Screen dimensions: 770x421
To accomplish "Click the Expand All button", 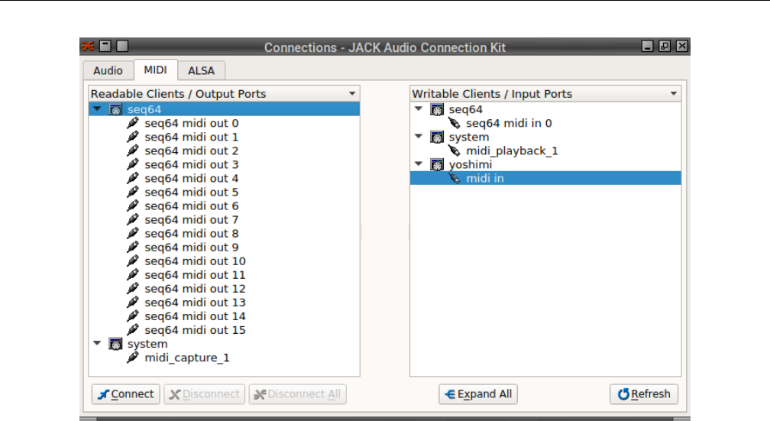I will [478, 394].
